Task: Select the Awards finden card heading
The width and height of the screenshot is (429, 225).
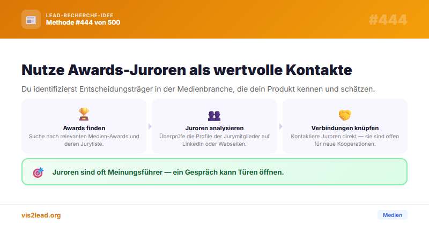Action: click(x=84, y=128)
